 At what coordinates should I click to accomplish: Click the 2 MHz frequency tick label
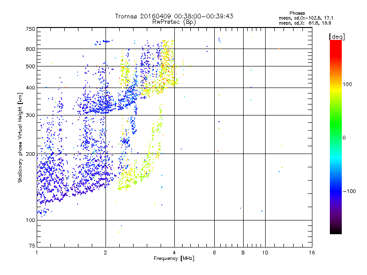coord(106,253)
